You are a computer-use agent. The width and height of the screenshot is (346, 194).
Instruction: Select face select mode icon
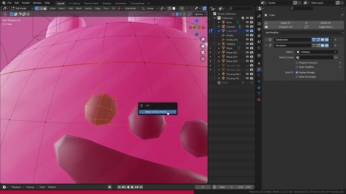[x=45, y=9]
